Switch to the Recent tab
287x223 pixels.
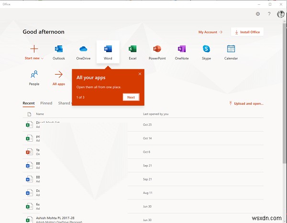pyautogui.click(x=29, y=103)
